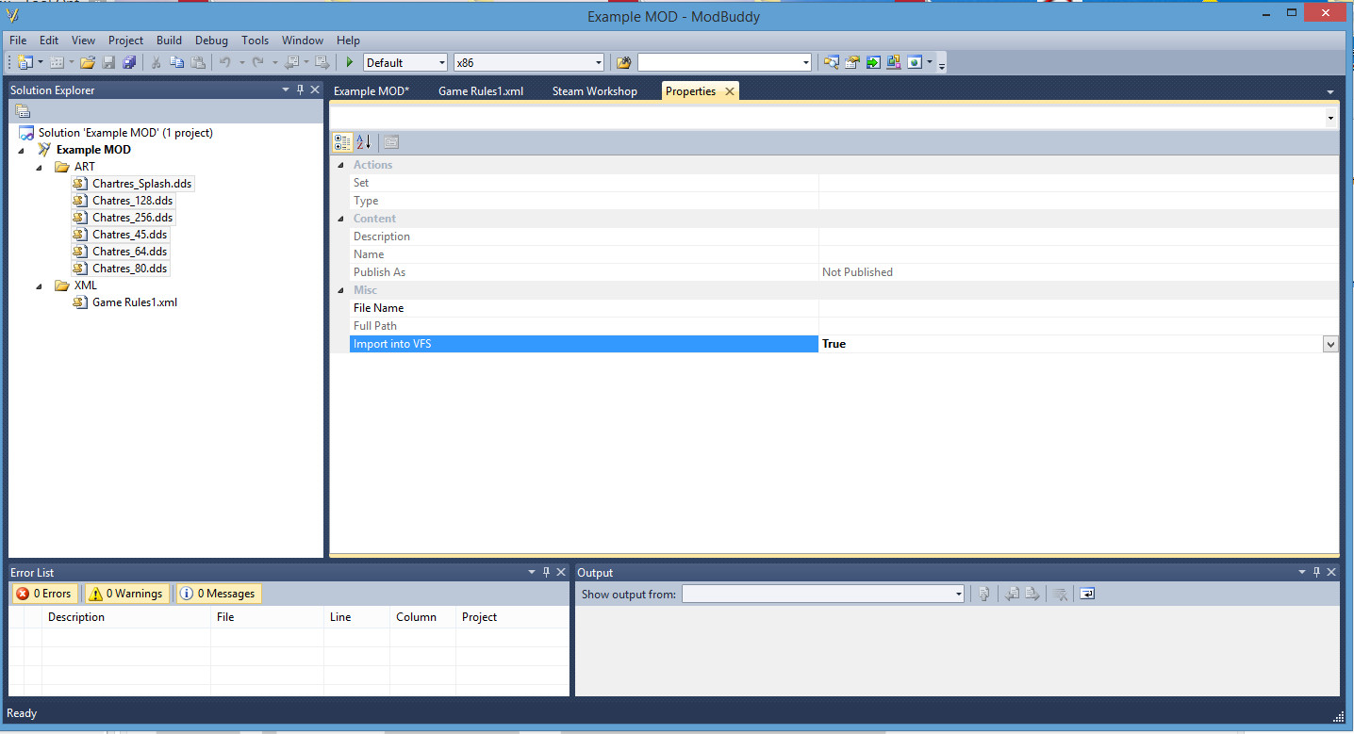Click Find Message in Code icon in Output

pos(983,594)
